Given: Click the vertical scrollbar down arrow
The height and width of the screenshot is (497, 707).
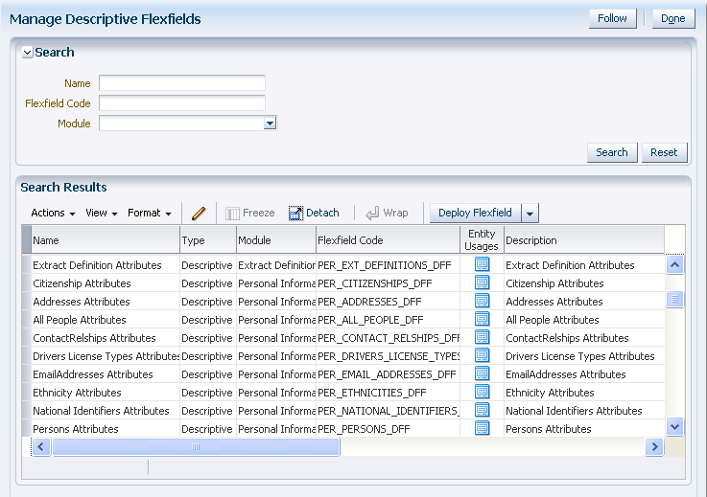Looking at the screenshot, I should click(674, 426).
